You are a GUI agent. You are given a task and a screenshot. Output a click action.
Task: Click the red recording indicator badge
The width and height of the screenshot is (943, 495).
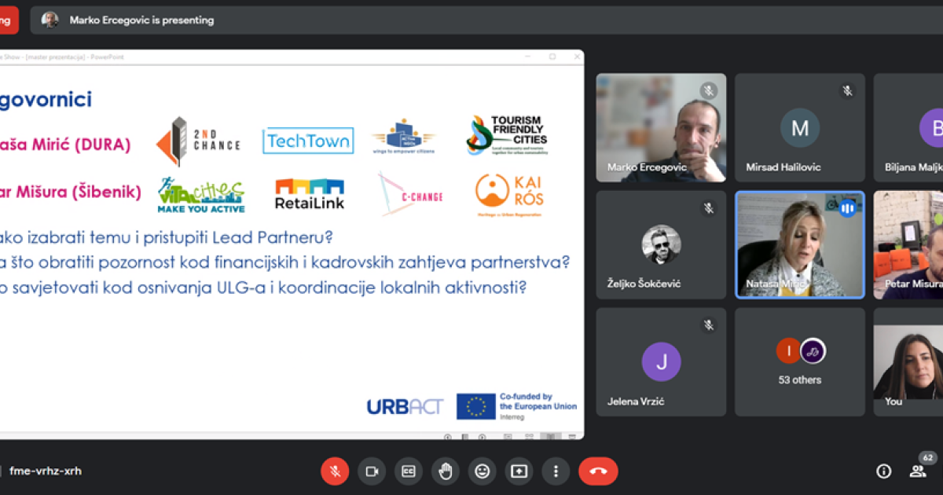point(9,20)
